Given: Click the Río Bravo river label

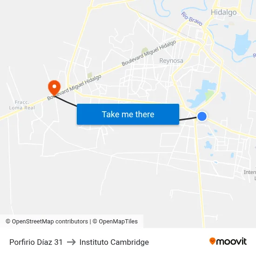Looking at the screenshot, I should 192,19.
